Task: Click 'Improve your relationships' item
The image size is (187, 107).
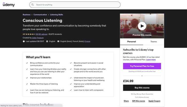Action: 41,78
